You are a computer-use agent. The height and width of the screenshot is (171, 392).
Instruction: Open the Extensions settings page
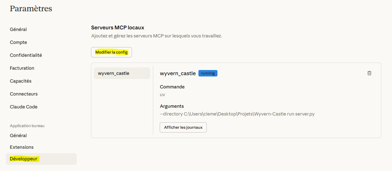coord(22,147)
